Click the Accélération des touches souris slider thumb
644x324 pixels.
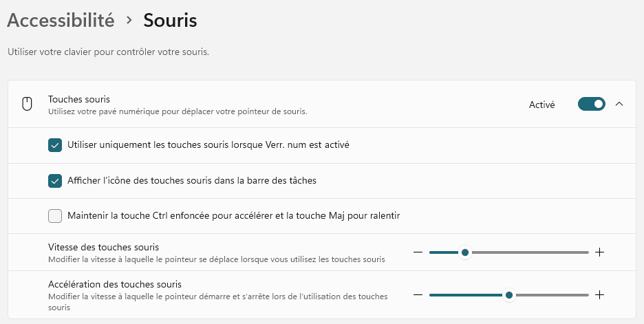pyautogui.click(x=509, y=295)
